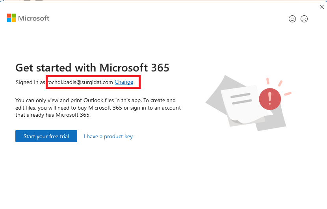Click the Change account link
Viewport: 327px width, 209px height.
tap(124, 82)
